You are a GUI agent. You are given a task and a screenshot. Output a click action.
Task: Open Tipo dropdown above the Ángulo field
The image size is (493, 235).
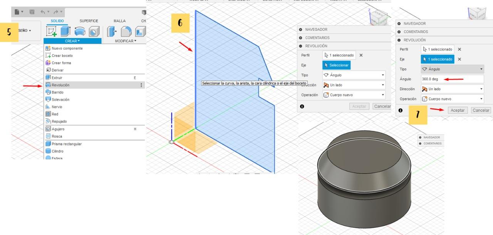453,69
